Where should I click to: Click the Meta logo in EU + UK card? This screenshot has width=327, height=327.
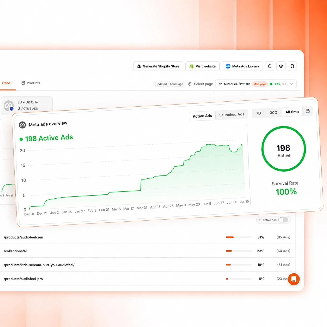[9, 106]
